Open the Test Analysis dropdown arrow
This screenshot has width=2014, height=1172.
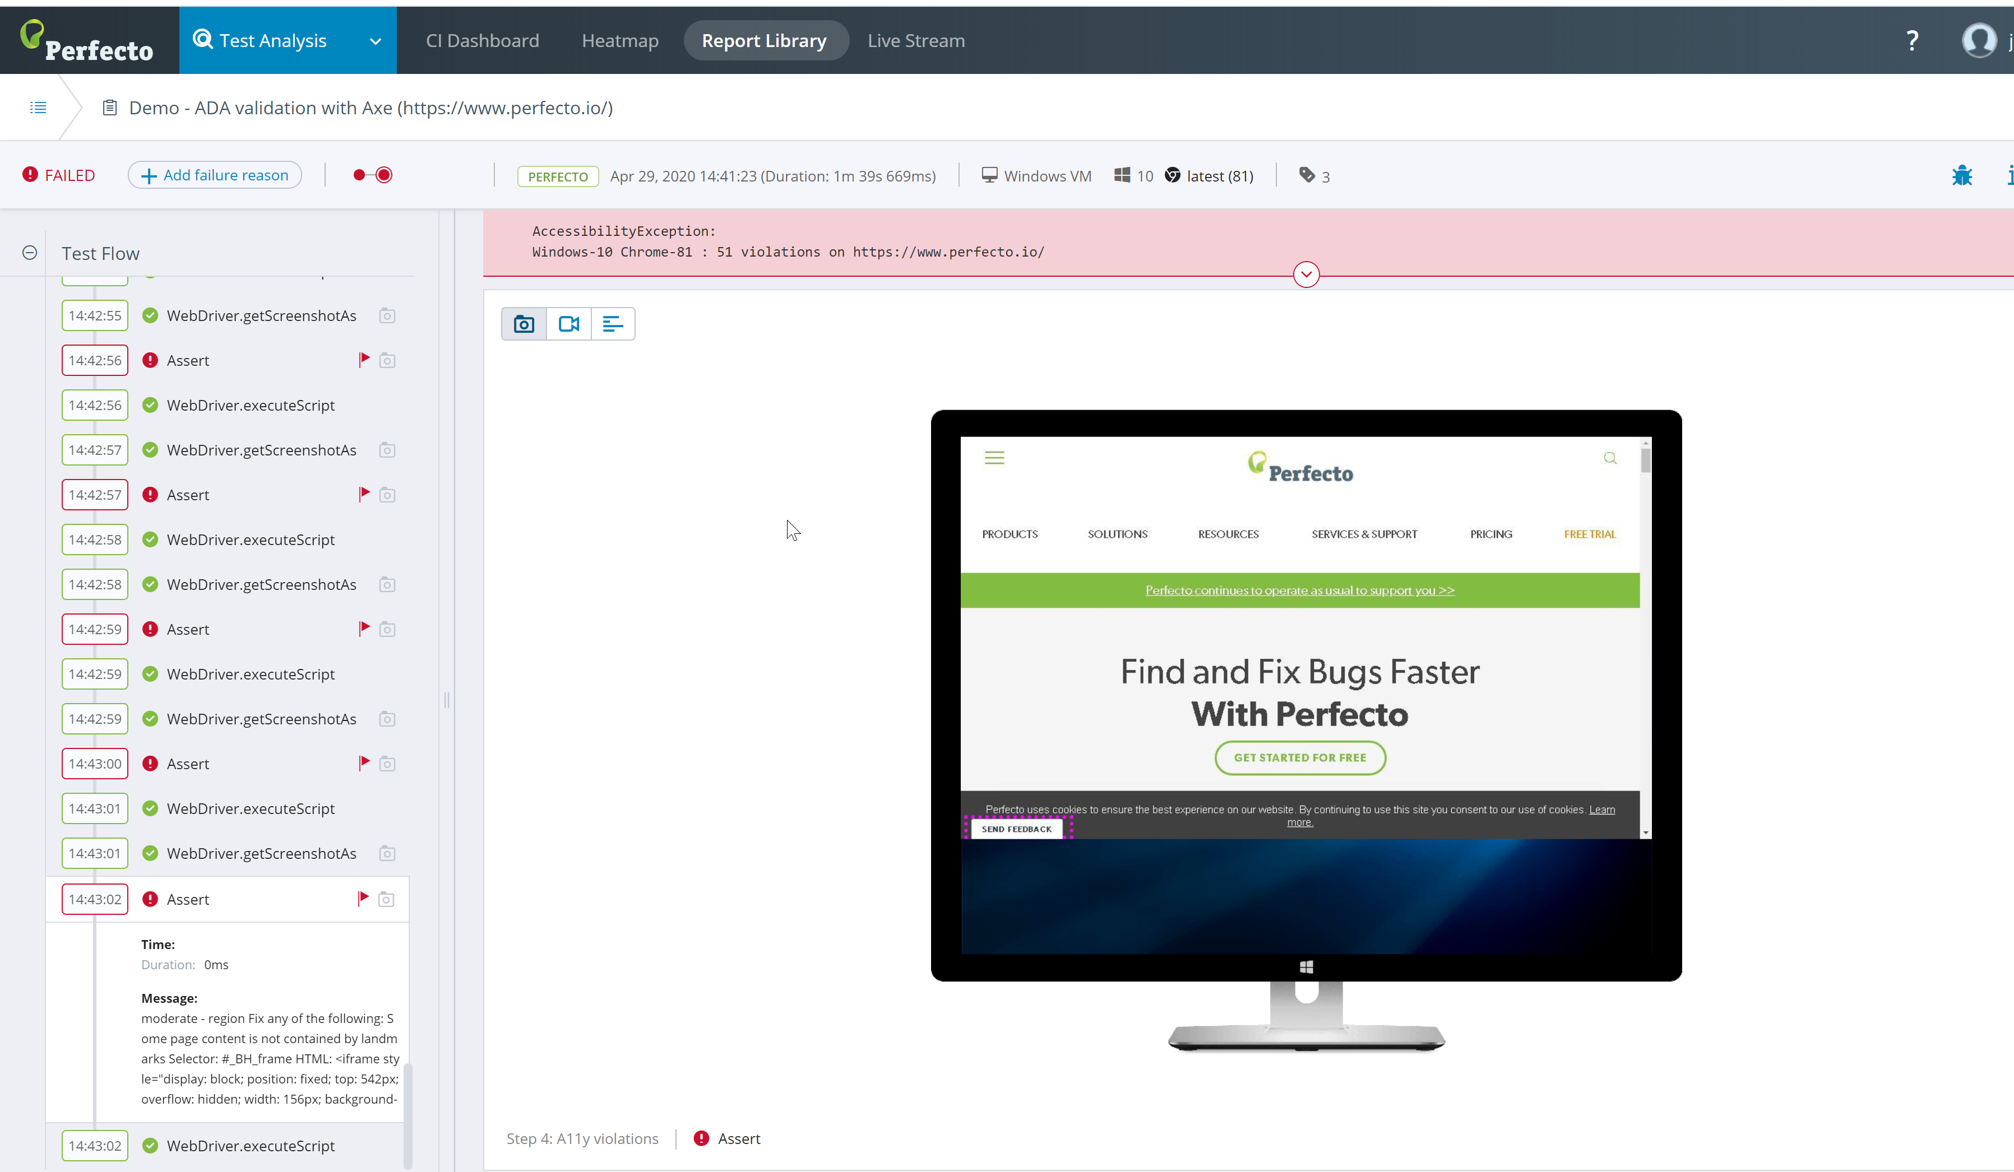(x=376, y=41)
